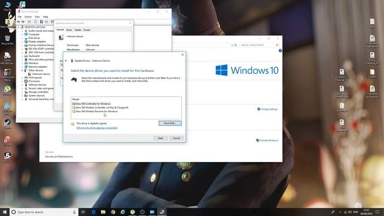Show hidden system tray icons
Viewport: 384px width, 216px height.
(340, 212)
